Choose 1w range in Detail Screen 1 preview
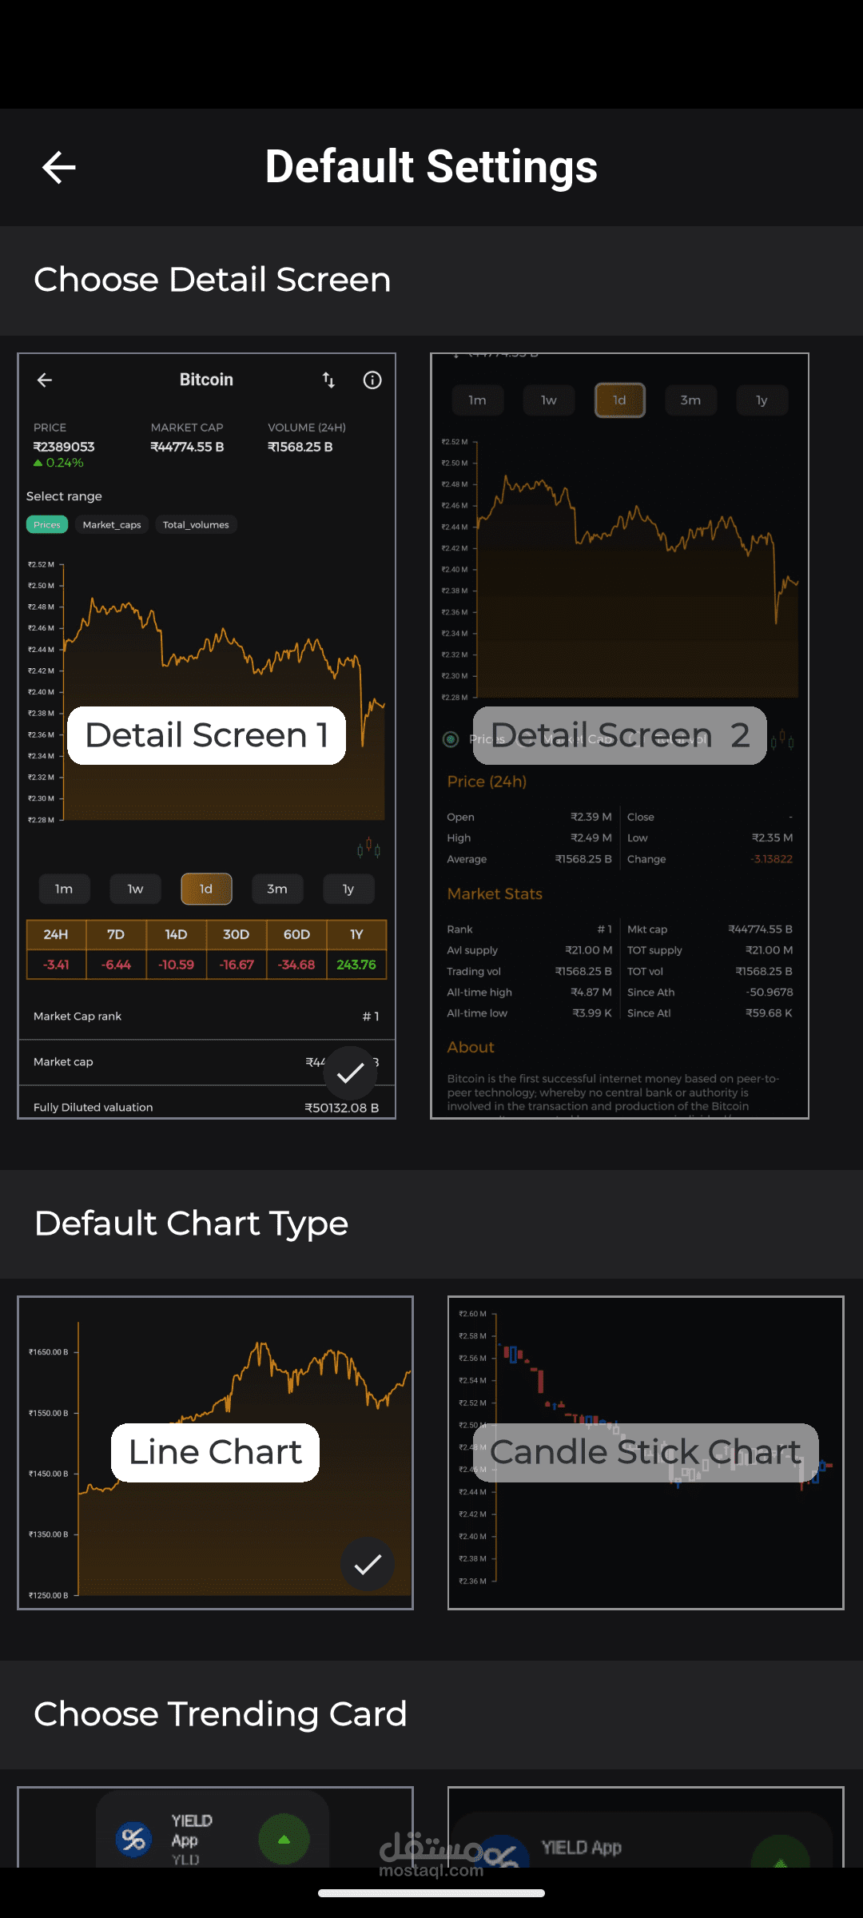Viewport: 863px width, 1918px height. point(136,889)
